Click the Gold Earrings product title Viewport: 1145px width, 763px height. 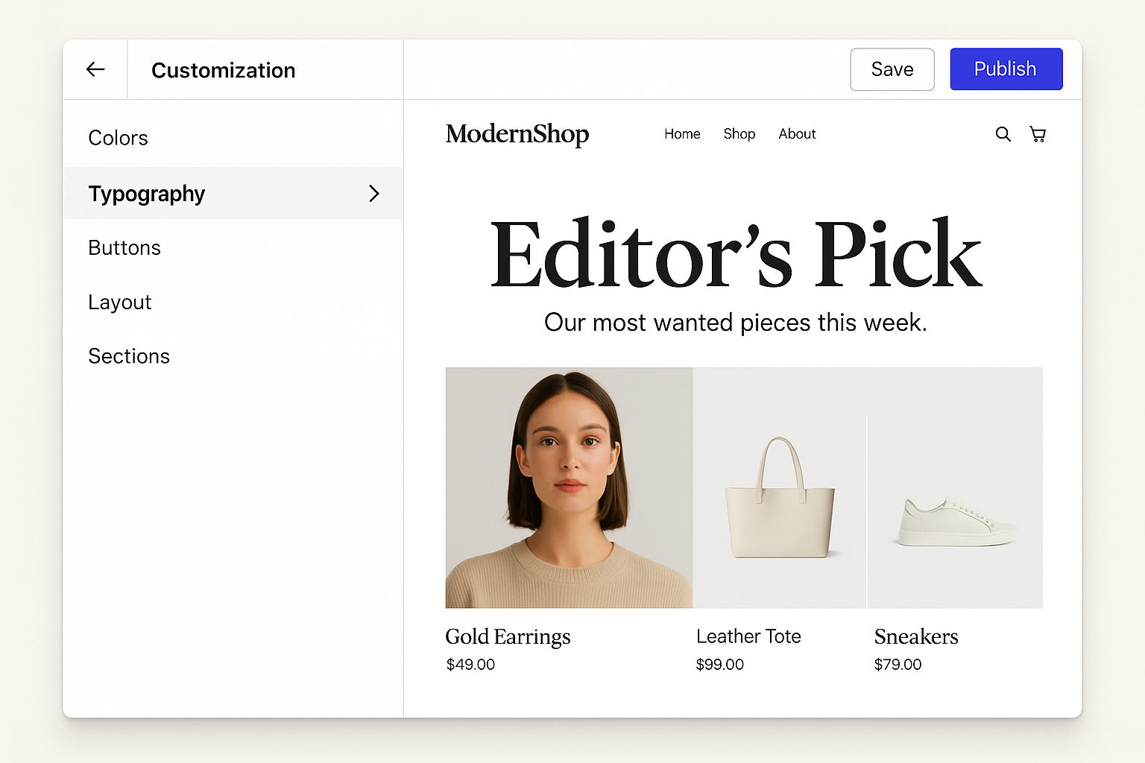click(508, 636)
